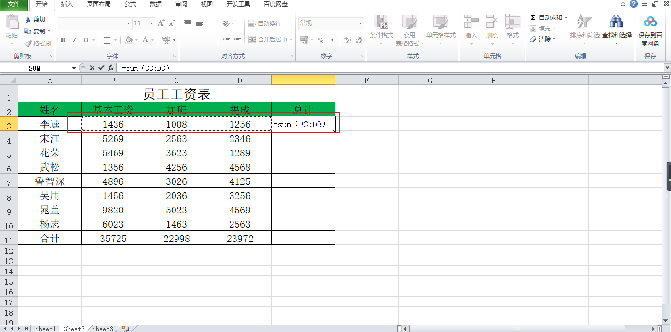Switch to Page Layout (页面布局) tab
This screenshot has height=332, width=671.
coord(98,4)
